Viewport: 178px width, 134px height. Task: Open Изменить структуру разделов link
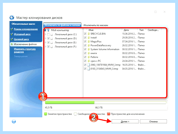25,50
